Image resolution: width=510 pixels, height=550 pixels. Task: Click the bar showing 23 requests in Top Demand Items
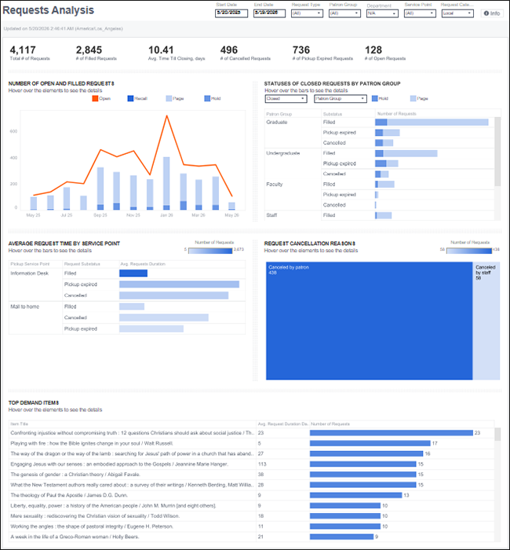click(x=392, y=433)
